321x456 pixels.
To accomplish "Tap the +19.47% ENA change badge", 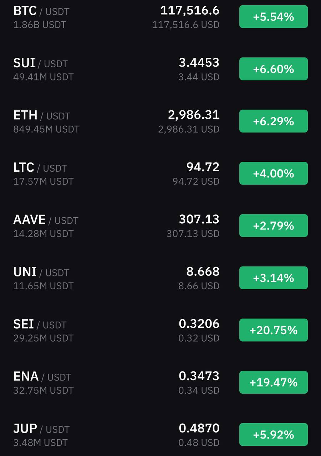I will pyautogui.click(x=274, y=382).
